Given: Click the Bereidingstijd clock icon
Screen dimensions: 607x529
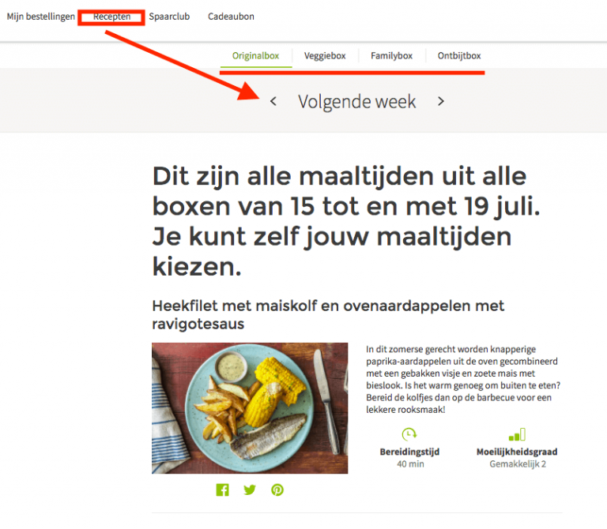Looking at the screenshot, I should [x=409, y=434].
